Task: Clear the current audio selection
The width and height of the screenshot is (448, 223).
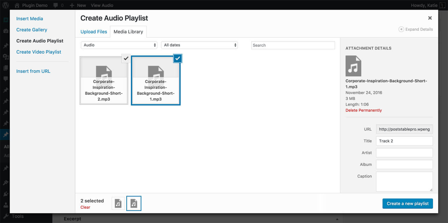Action: (x=85, y=207)
